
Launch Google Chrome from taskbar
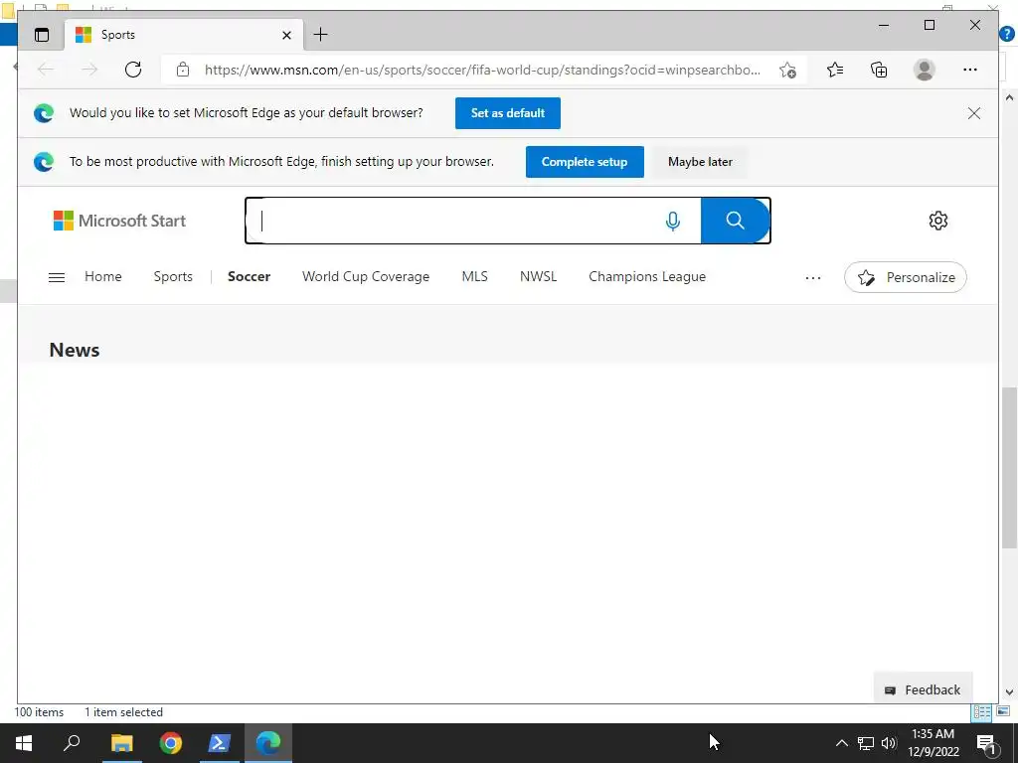(171, 743)
